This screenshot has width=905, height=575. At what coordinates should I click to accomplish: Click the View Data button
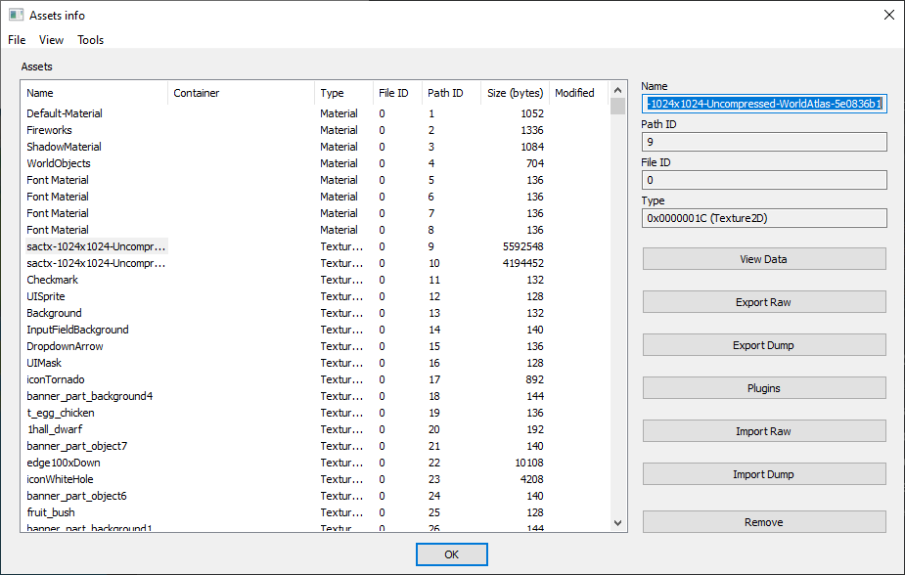coord(763,259)
